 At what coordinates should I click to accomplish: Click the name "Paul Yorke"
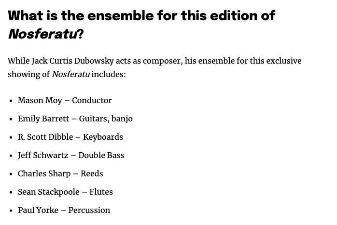coord(38,210)
